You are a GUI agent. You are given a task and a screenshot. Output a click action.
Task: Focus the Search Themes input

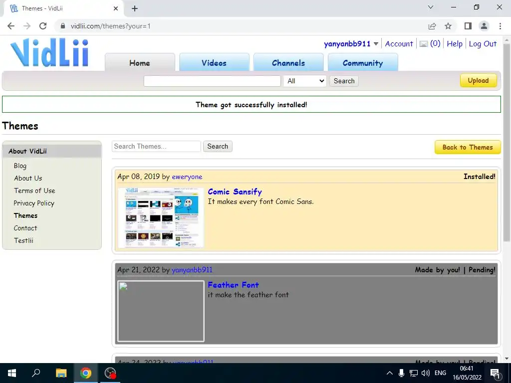[156, 147]
